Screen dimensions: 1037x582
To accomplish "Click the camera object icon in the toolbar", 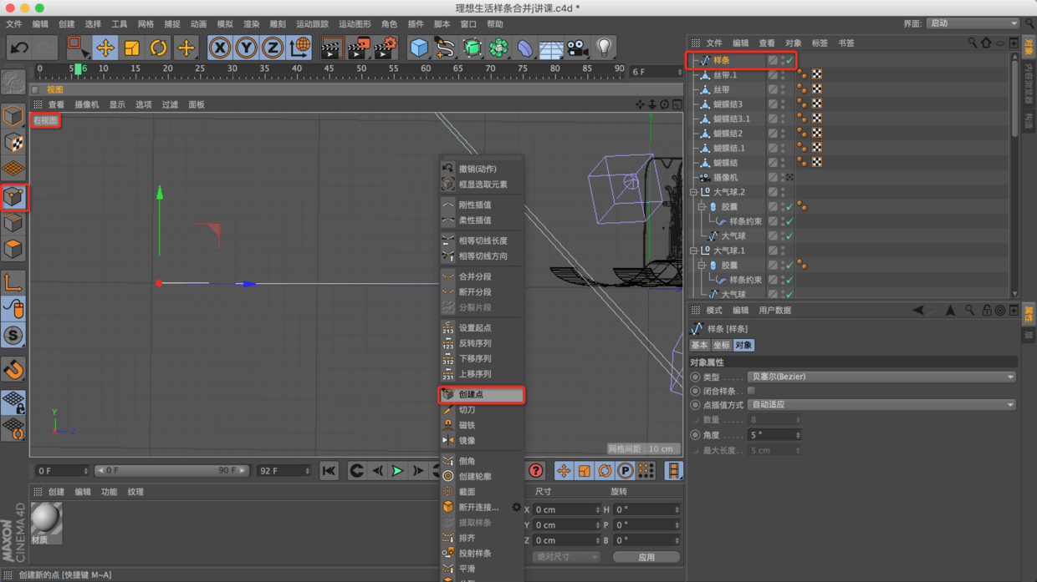I will tap(577, 48).
